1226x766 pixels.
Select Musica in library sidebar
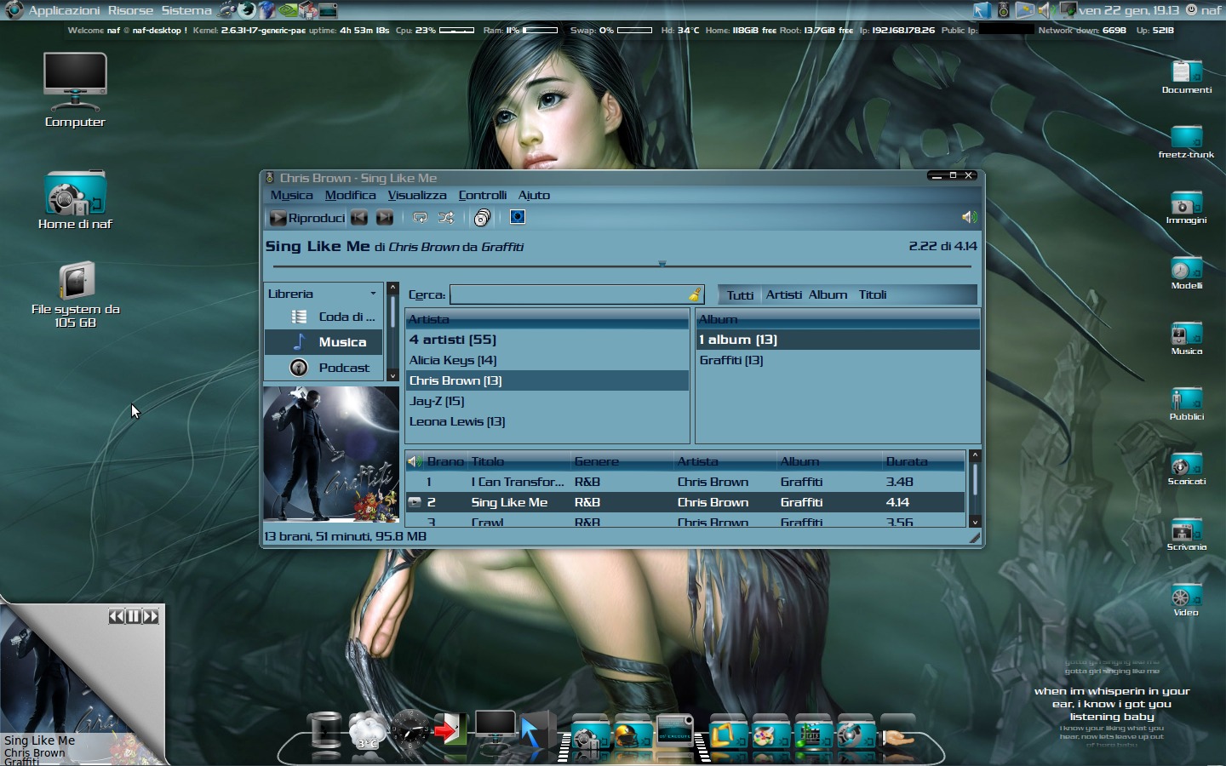click(324, 342)
